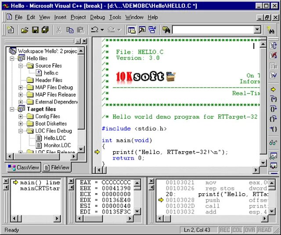The image size is (281, 235).
Task: Collapse the Target files project node
Action: [12, 109]
